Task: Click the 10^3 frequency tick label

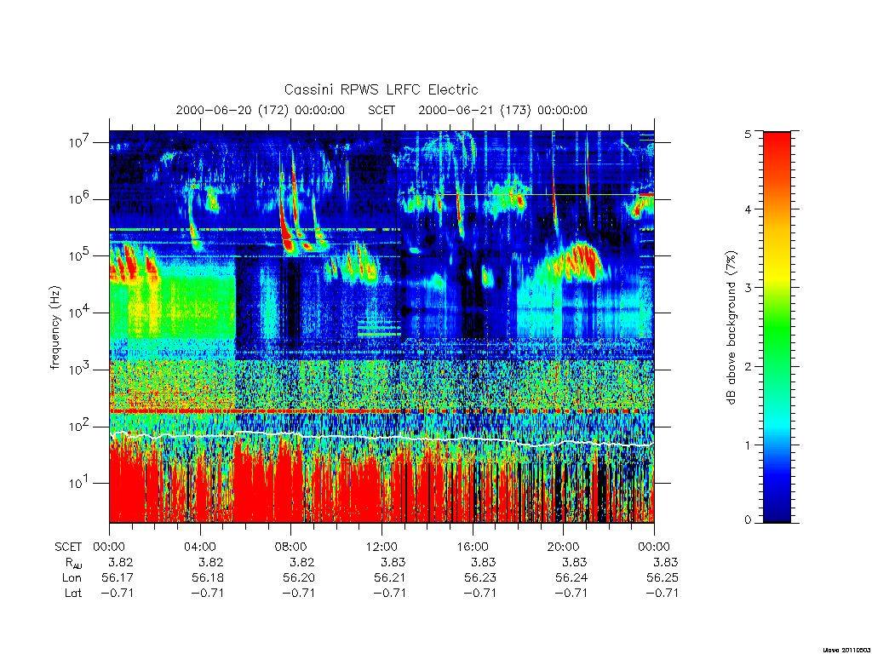Action: 79,369
